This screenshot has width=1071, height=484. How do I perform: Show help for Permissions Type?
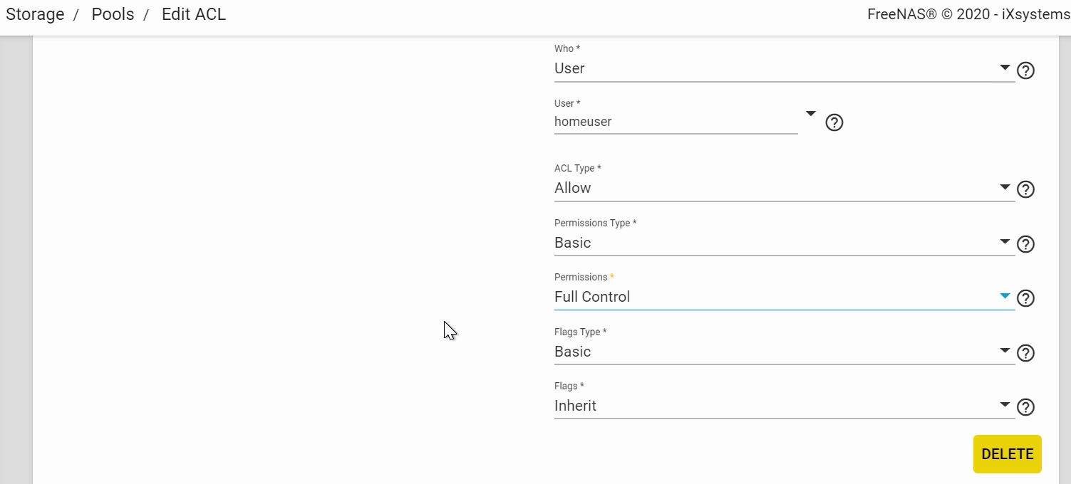[x=1025, y=244]
